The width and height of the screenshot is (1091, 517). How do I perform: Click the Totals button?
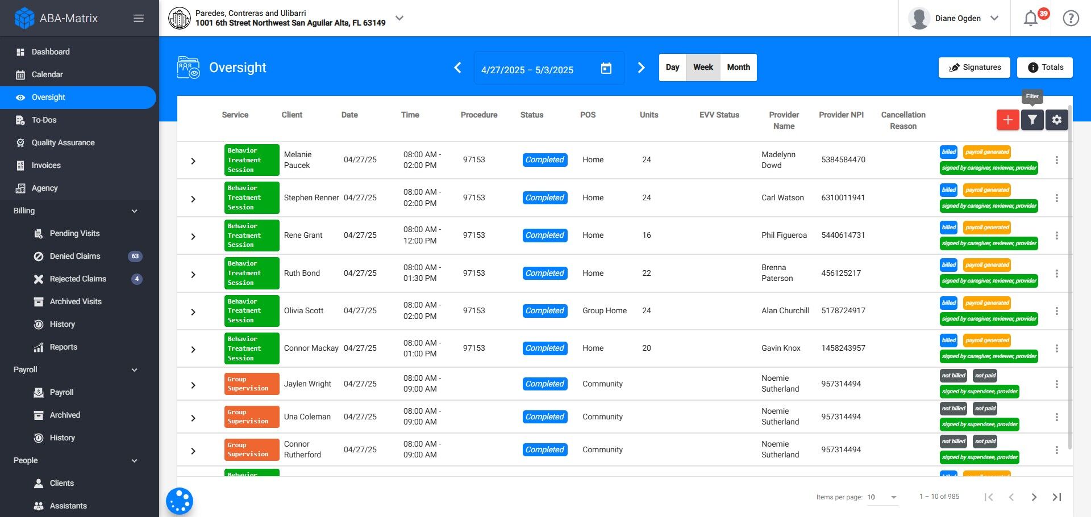pyautogui.click(x=1044, y=68)
